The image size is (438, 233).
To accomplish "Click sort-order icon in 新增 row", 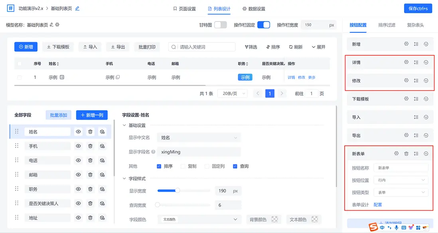I will [x=416, y=44].
